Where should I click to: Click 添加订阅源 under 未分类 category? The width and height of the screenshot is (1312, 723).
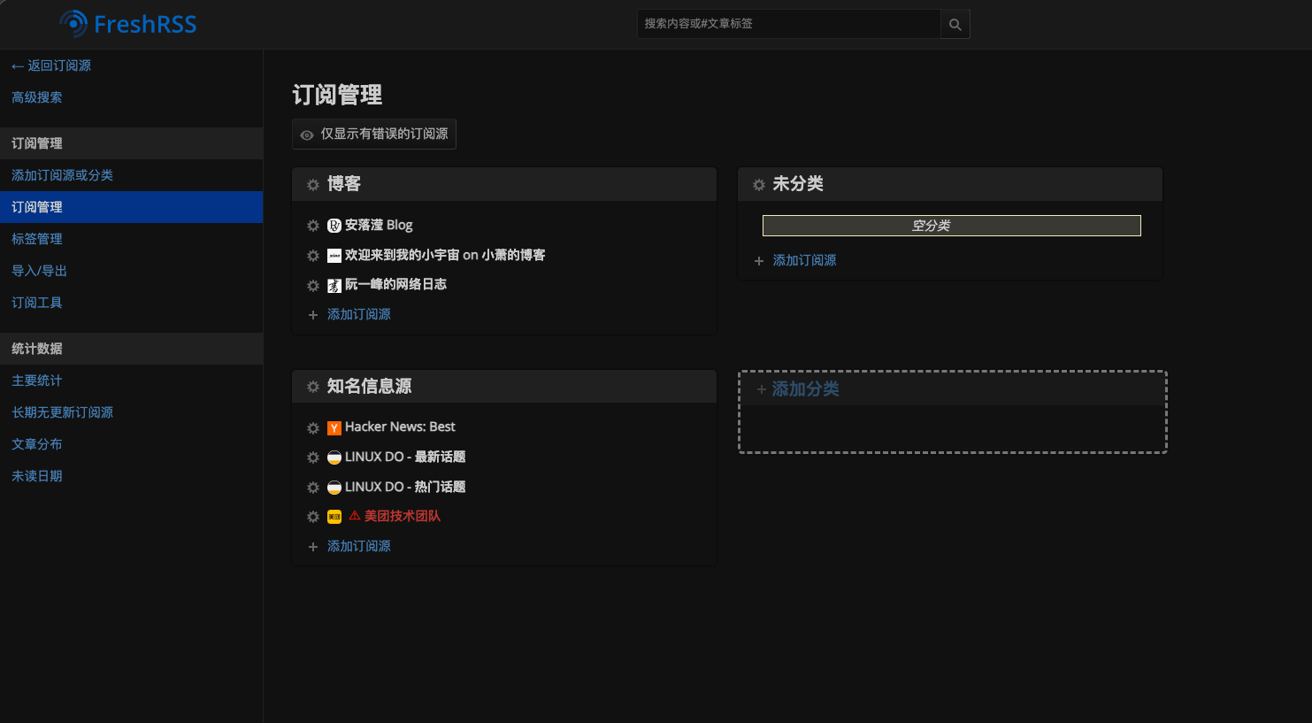click(x=804, y=261)
